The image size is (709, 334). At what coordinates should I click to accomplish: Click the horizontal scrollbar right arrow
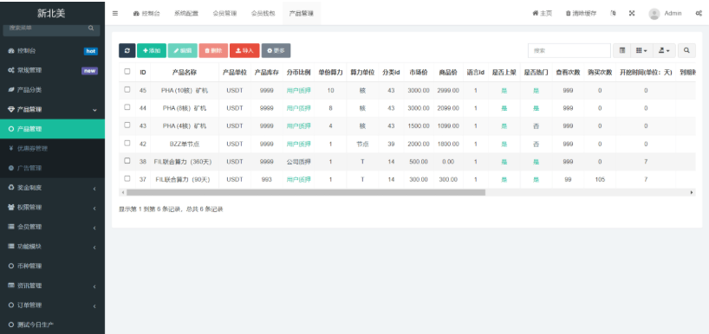click(x=692, y=192)
